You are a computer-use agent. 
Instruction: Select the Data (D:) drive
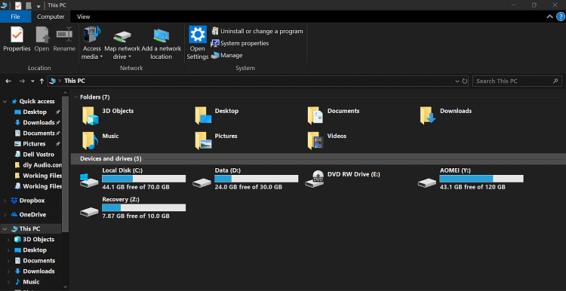(x=245, y=179)
